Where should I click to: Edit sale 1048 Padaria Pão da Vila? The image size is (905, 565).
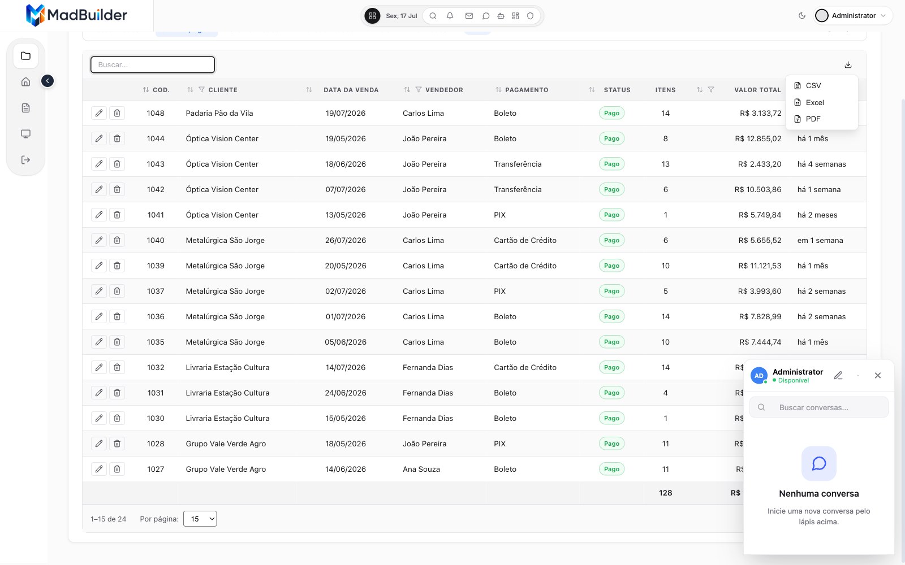coord(99,113)
